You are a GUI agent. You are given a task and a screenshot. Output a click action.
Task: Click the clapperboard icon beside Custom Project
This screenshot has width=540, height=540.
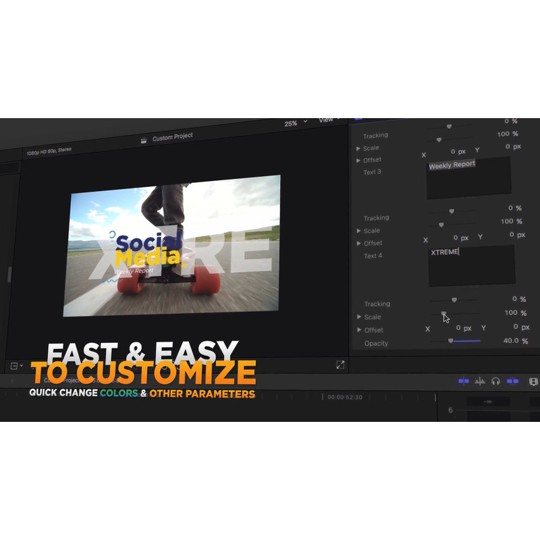[x=143, y=140]
